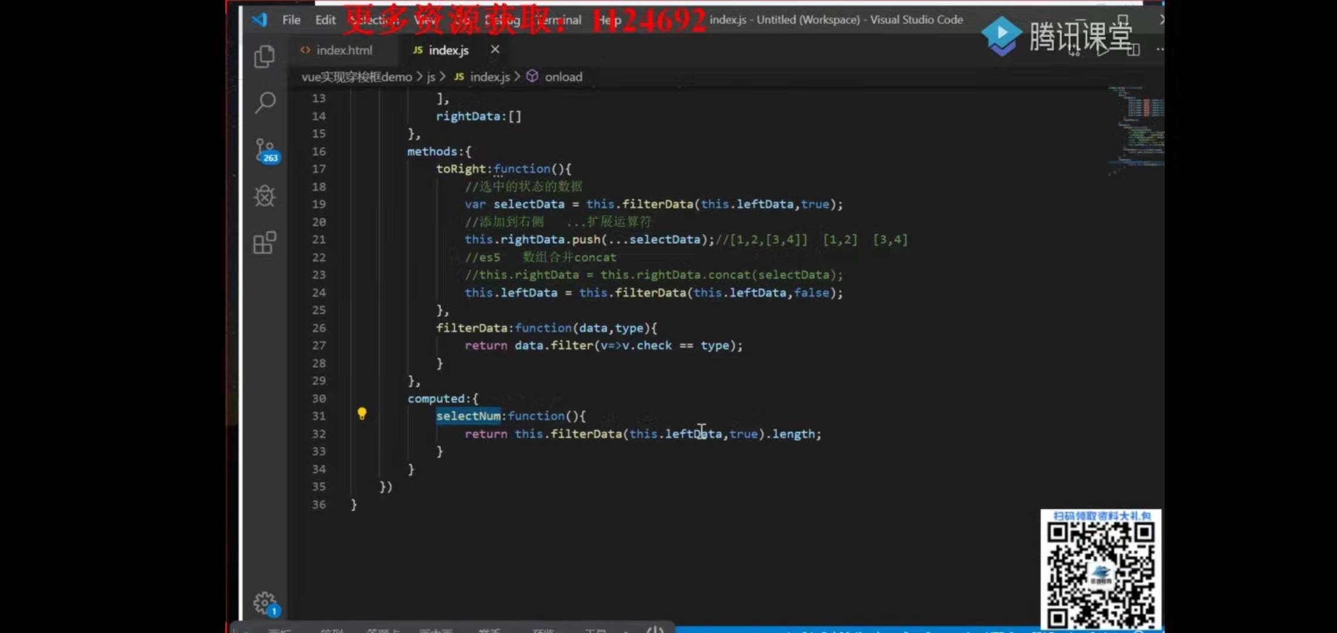The image size is (1337, 633).
Task: Click the onload breadcrumb symbol
Action: click(x=563, y=77)
